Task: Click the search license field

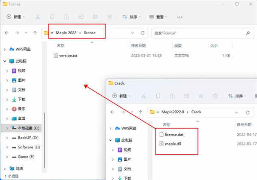Action: coord(203,33)
